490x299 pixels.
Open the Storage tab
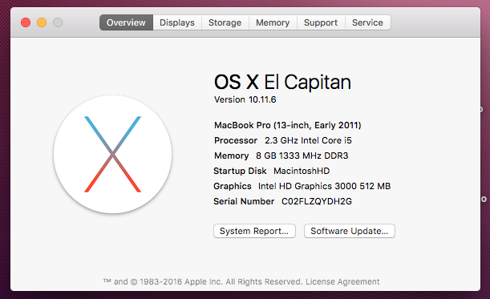225,22
